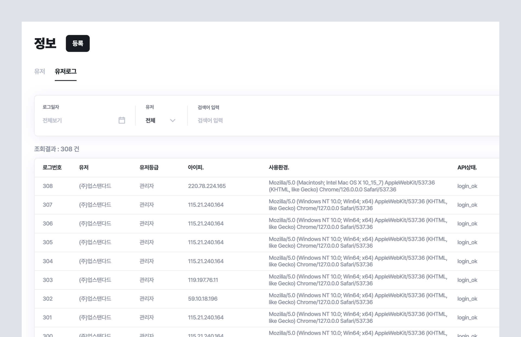The height and width of the screenshot is (337, 521).
Task: Click the 유저등급 column header
Action: (149, 168)
